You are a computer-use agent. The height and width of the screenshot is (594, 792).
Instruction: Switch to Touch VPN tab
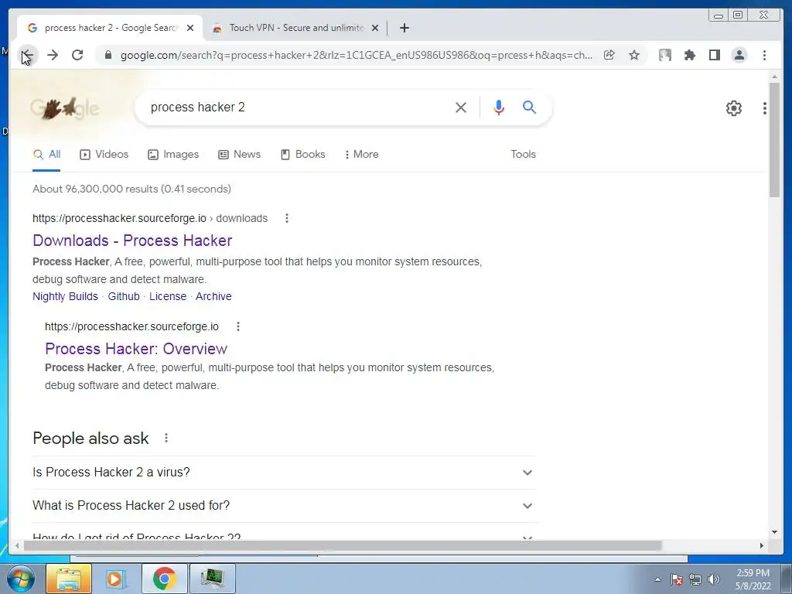(296, 28)
